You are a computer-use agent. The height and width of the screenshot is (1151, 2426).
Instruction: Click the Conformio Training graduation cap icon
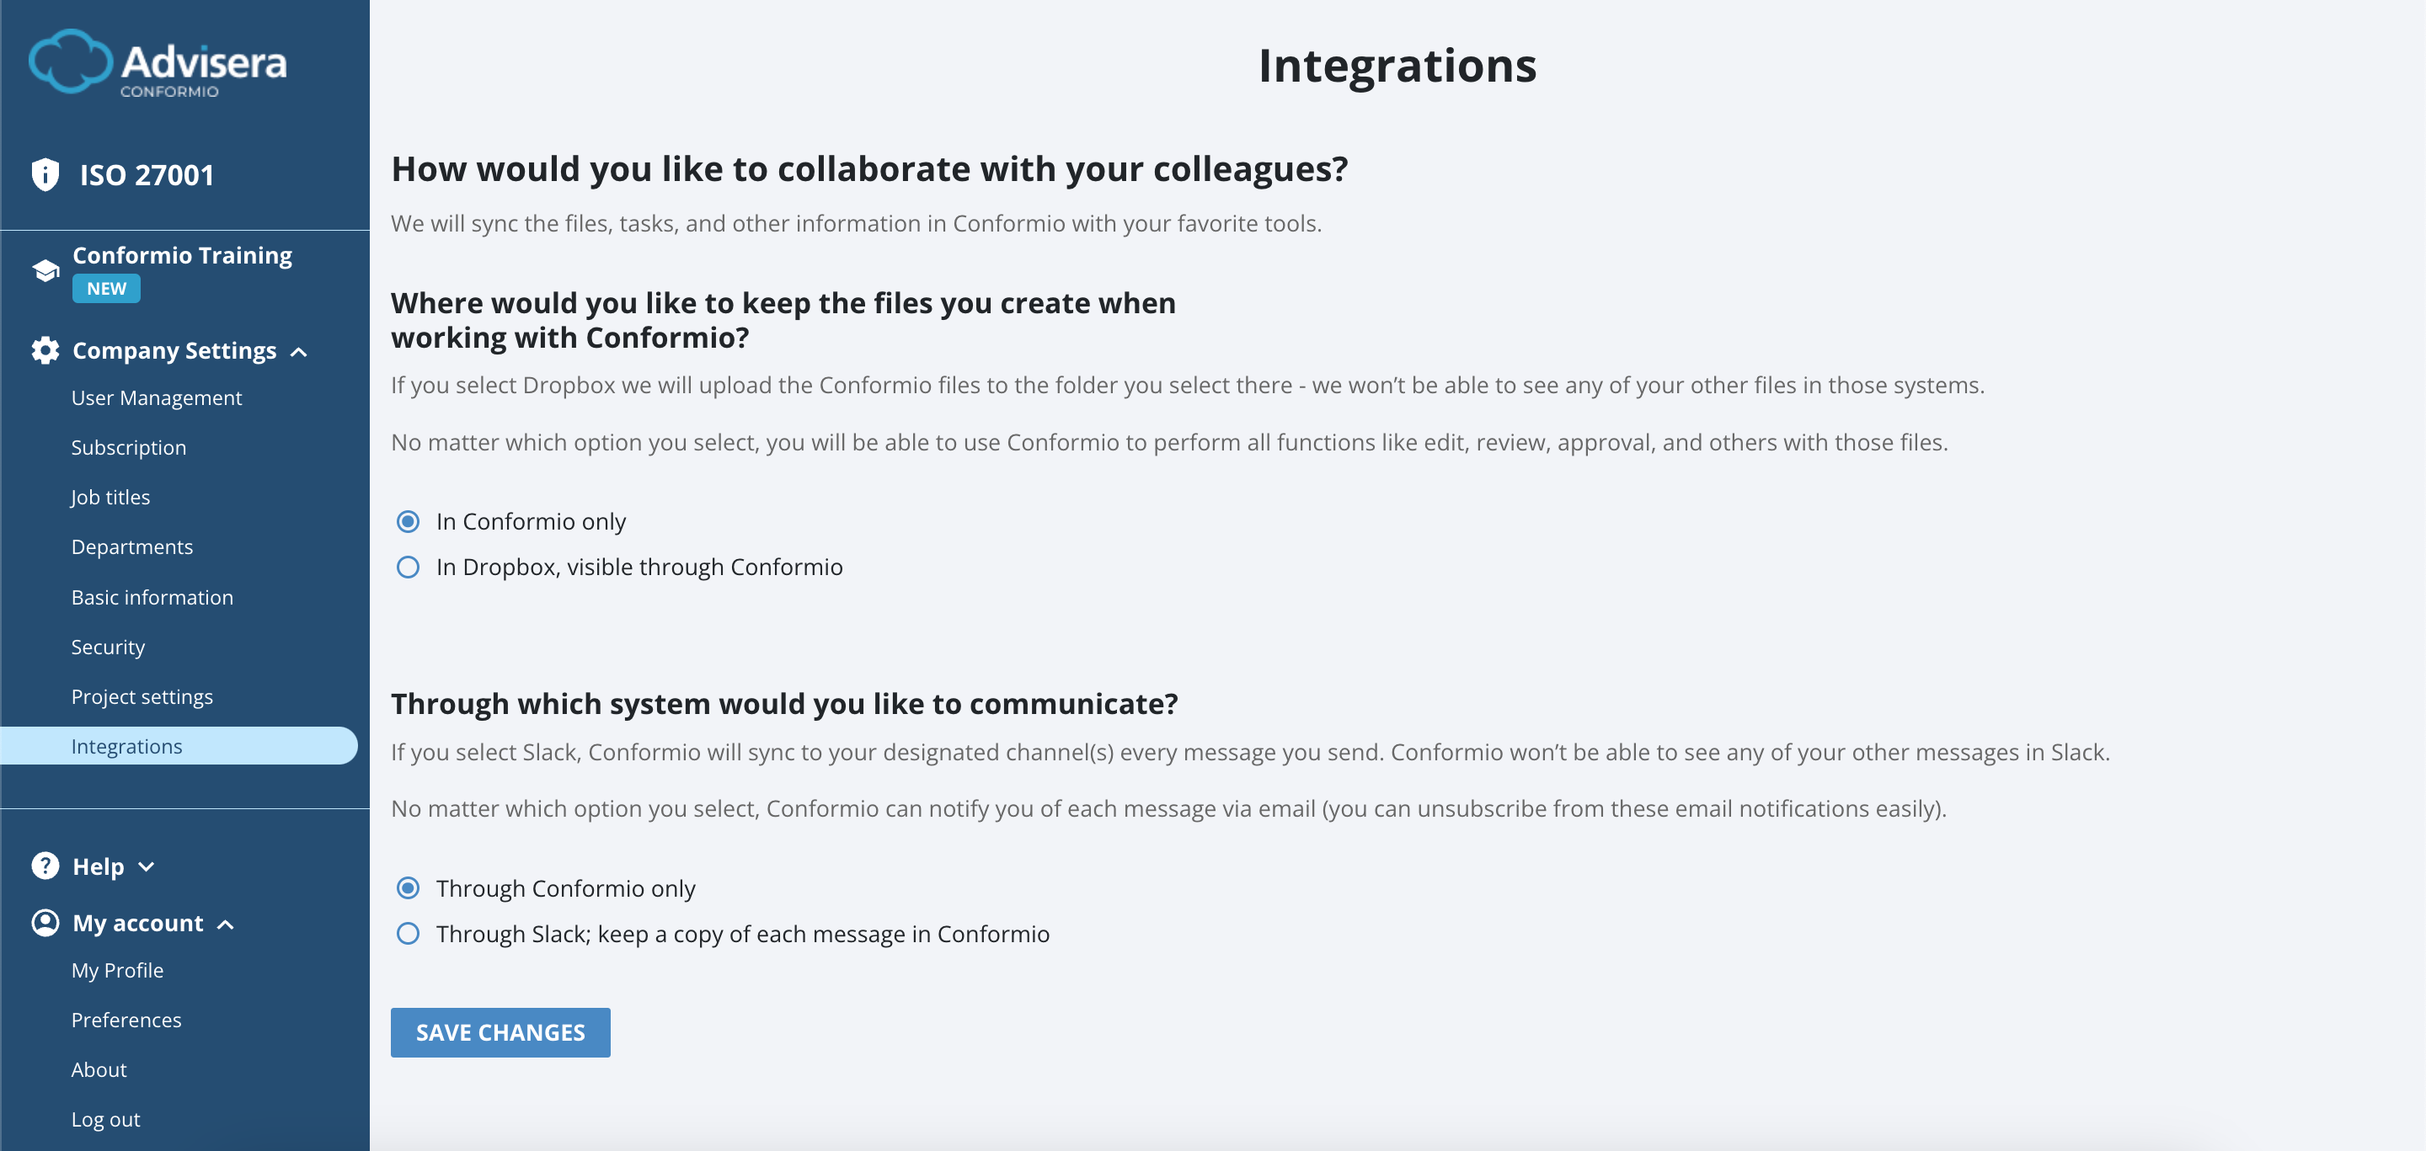pos(45,271)
